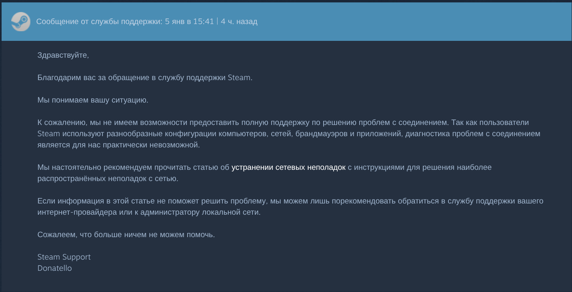Viewport: 572px width, 292px height.
Task: Click the "является для нас практически невозможной" line
Action: 118,145
